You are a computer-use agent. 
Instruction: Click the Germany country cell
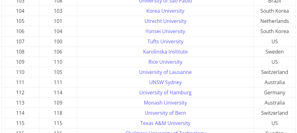coord(274,92)
